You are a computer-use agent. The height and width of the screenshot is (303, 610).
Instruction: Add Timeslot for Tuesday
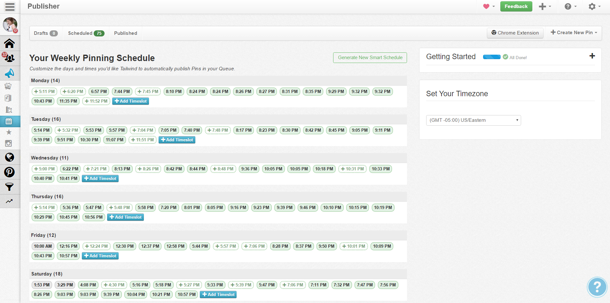[177, 140]
